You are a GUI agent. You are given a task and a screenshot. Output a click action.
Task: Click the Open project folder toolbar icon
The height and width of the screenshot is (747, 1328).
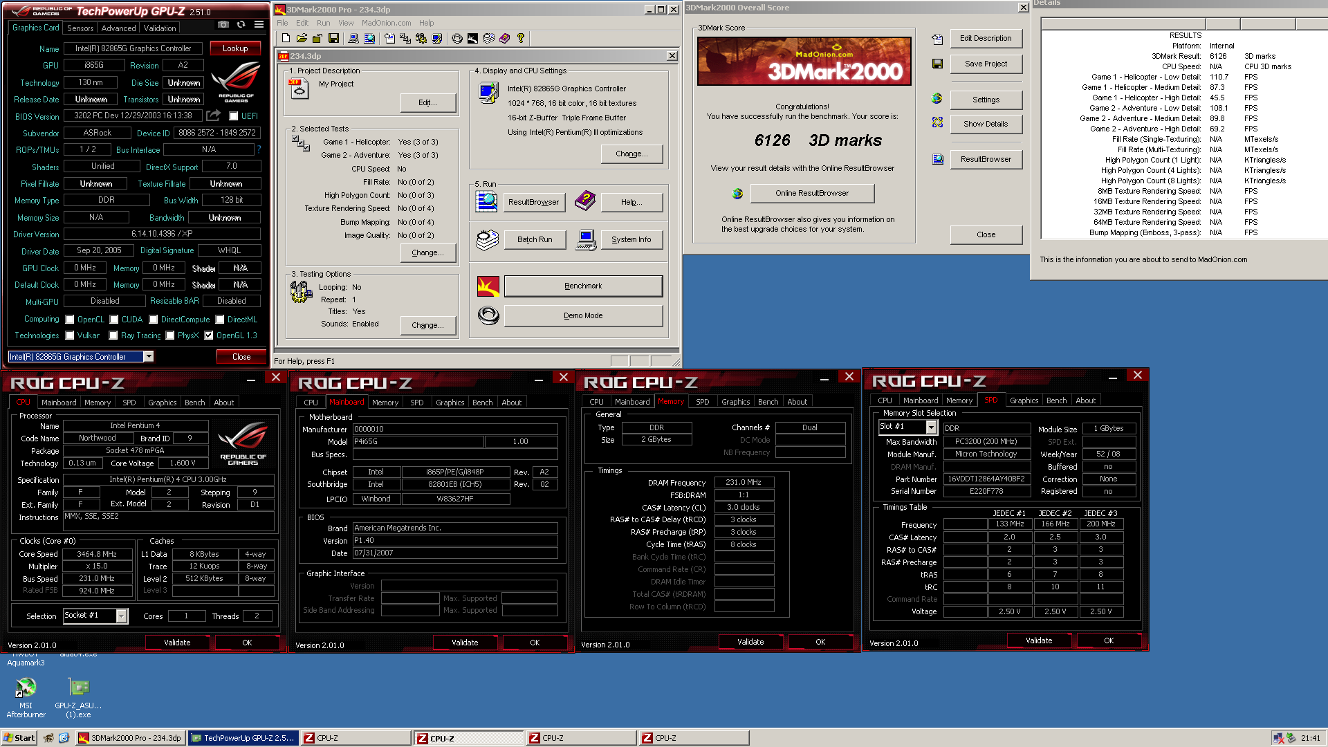[x=302, y=38]
